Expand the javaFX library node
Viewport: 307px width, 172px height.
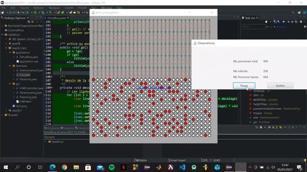point(6,43)
